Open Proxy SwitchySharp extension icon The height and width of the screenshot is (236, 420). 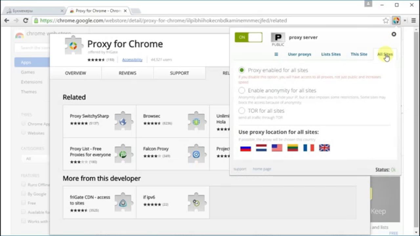123,121
